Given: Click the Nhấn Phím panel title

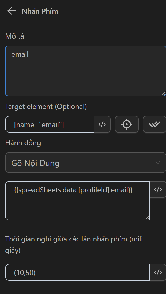Looking at the screenshot, I should point(40,11).
